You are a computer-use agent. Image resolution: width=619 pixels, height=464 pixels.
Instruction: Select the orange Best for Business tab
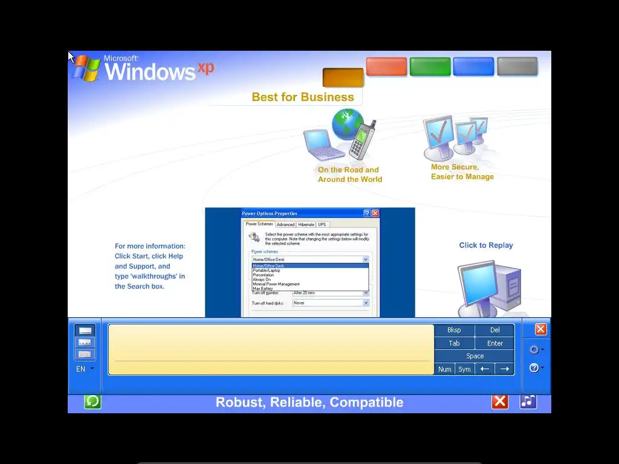(x=343, y=77)
